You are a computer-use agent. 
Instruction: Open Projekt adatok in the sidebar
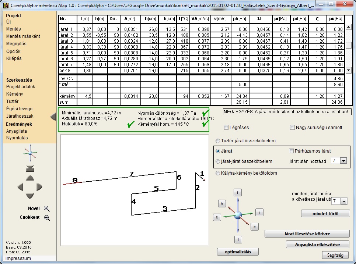(x=21, y=87)
